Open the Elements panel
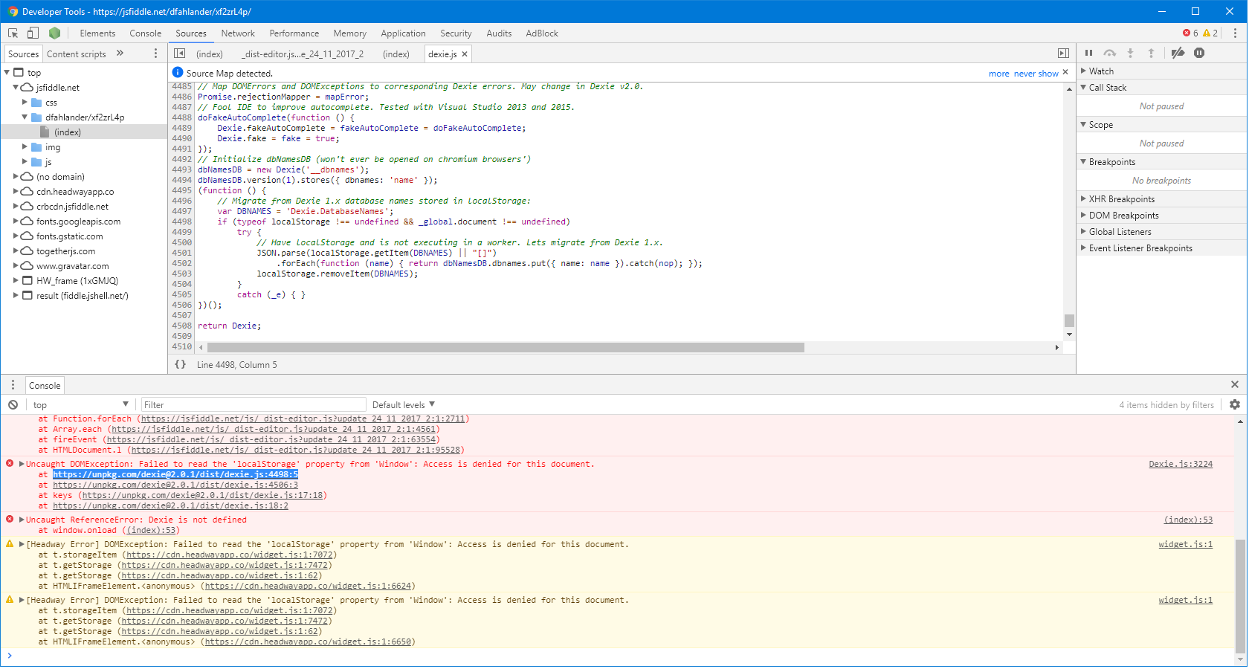Screen dimensions: 1249x669 pos(97,33)
